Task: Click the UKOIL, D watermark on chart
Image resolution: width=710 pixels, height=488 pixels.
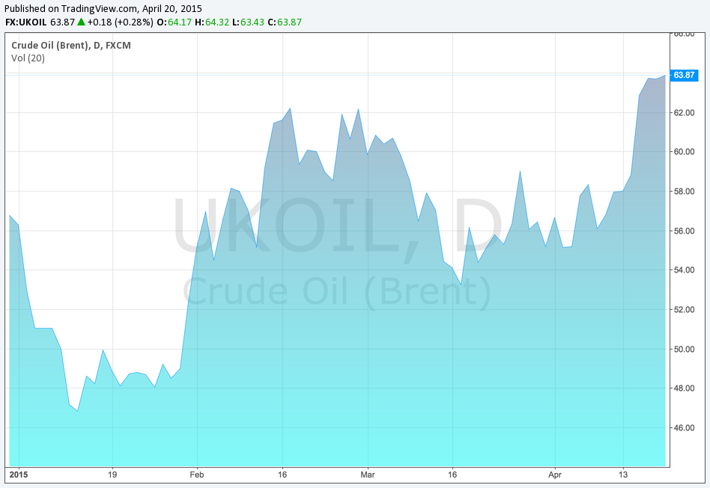Action: pyautogui.click(x=337, y=225)
